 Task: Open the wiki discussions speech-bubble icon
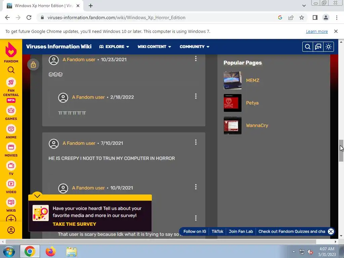pyautogui.click(x=318, y=47)
